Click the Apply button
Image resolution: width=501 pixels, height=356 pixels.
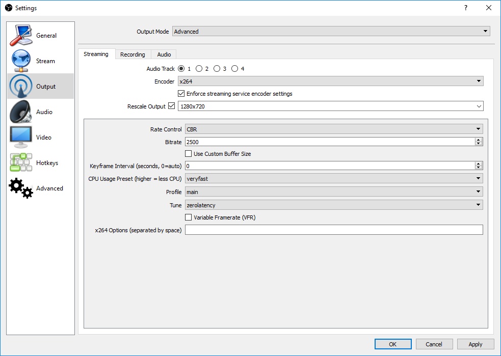[x=476, y=344]
